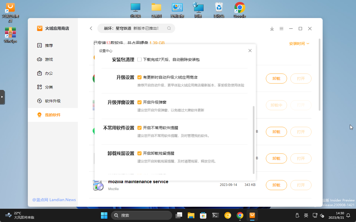Screen dimensions: 356x222
Task: Switch the 英 input language indicator
Action: pyautogui.click(x=306, y=215)
